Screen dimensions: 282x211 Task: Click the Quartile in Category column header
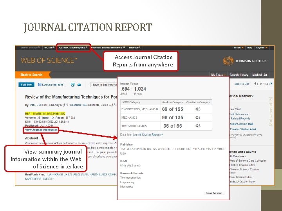pos(198,102)
